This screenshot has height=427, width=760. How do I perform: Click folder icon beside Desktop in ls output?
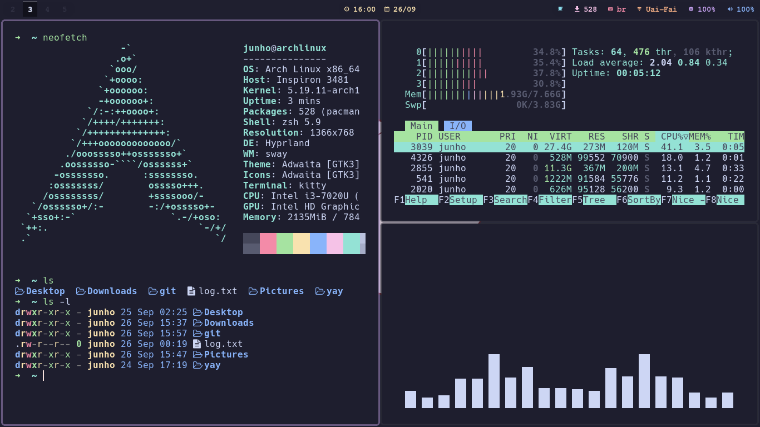(x=20, y=291)
